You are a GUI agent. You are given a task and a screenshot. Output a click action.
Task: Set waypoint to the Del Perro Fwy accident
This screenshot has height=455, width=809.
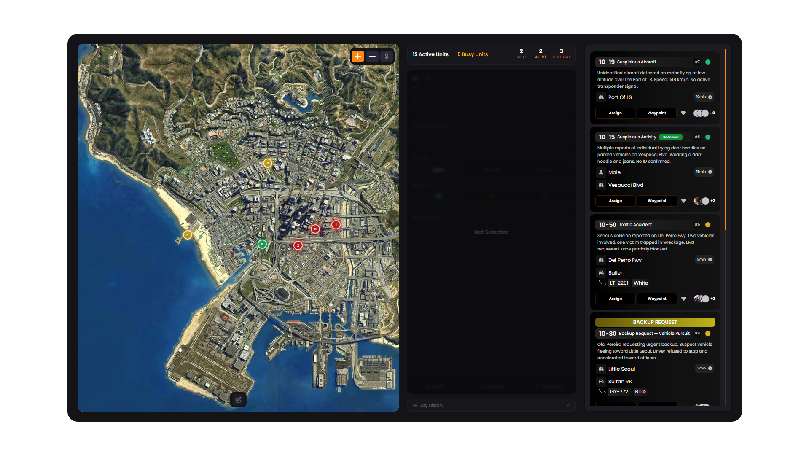pos(656,299)
